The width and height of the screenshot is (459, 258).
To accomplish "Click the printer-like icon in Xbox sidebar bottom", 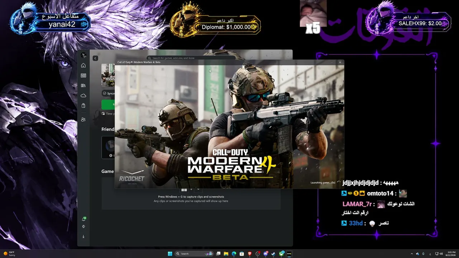I will 84,226.
